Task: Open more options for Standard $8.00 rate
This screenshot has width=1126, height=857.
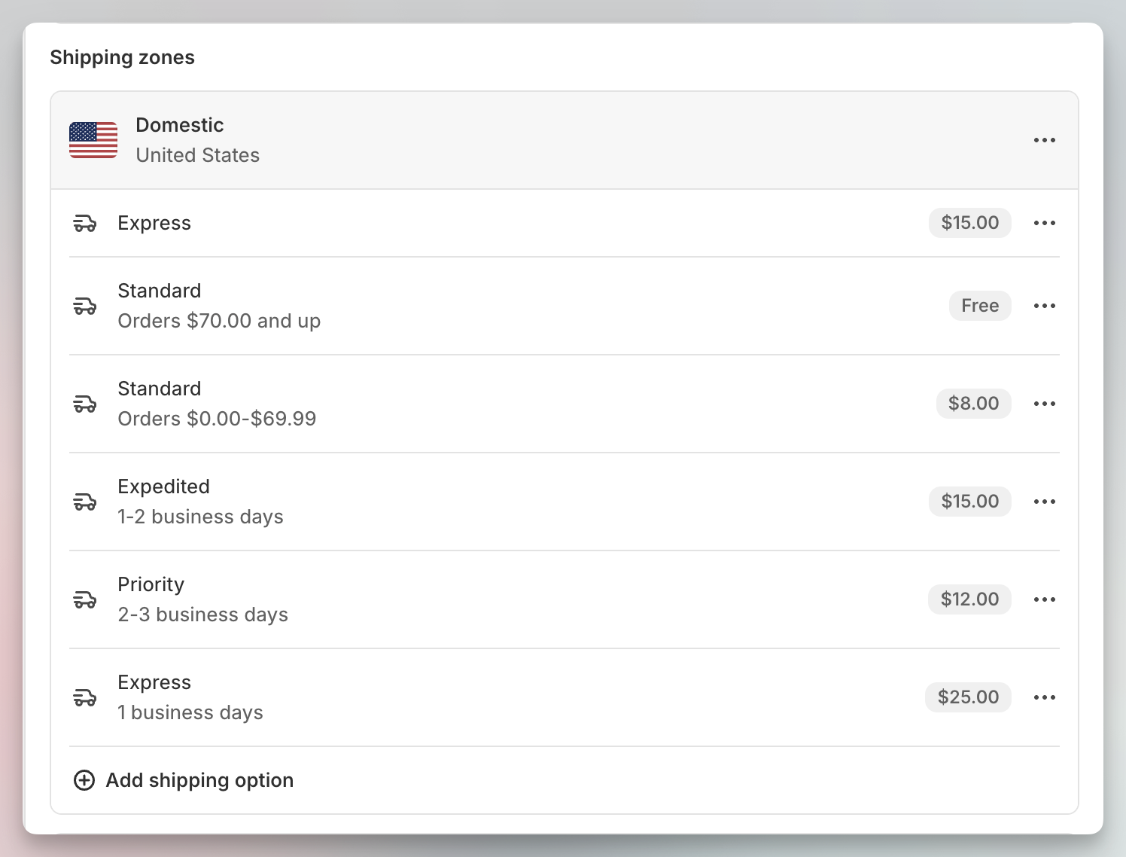Action: pyautogui.click(x=1044, y=404)
